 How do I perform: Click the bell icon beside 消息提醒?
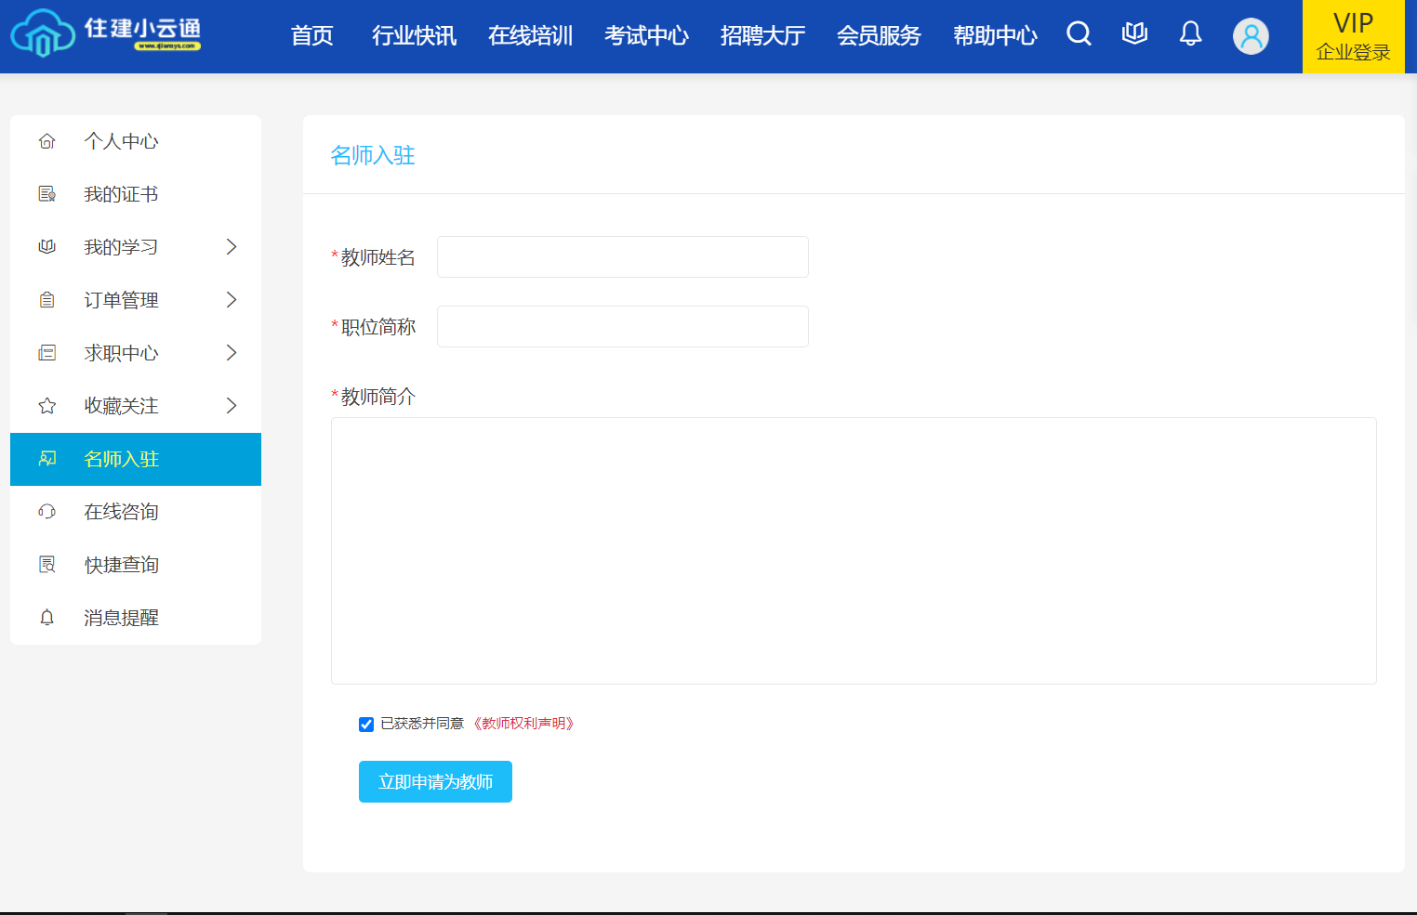(47, 618)
